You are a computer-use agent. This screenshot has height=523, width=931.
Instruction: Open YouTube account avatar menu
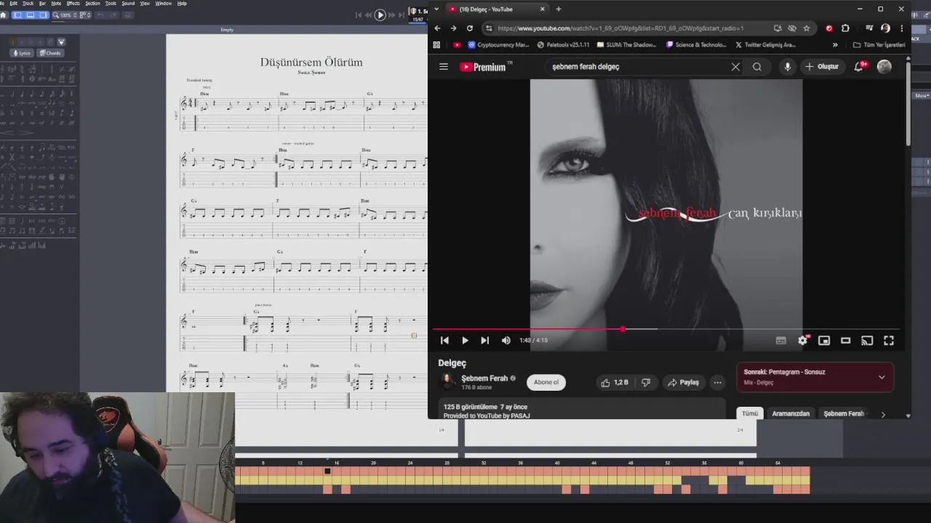(884, 66)
